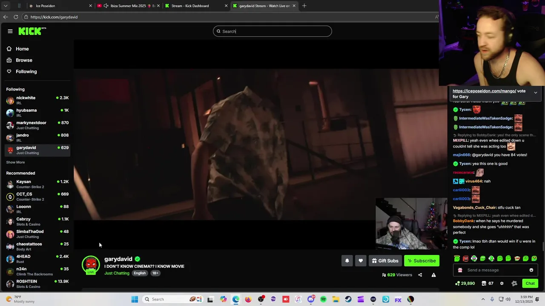Expand Show More under Following

[x=15, y=162]
